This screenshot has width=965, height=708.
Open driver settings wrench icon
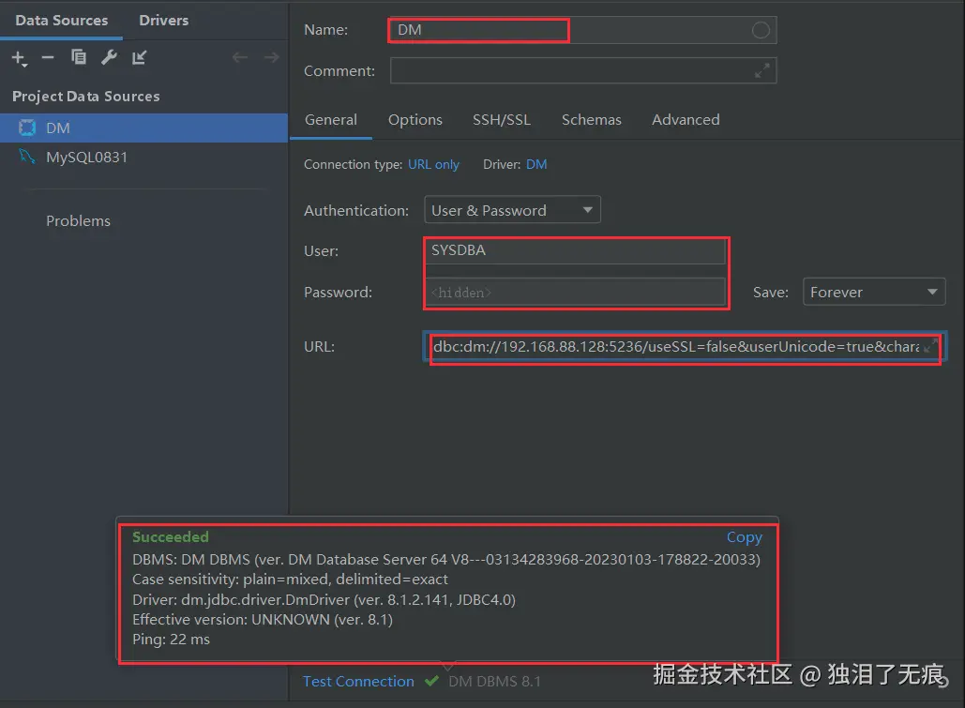pos(109,57)
